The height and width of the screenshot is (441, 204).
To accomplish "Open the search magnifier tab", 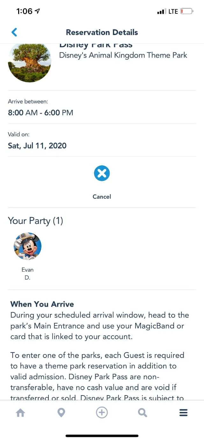I will 142,413.
